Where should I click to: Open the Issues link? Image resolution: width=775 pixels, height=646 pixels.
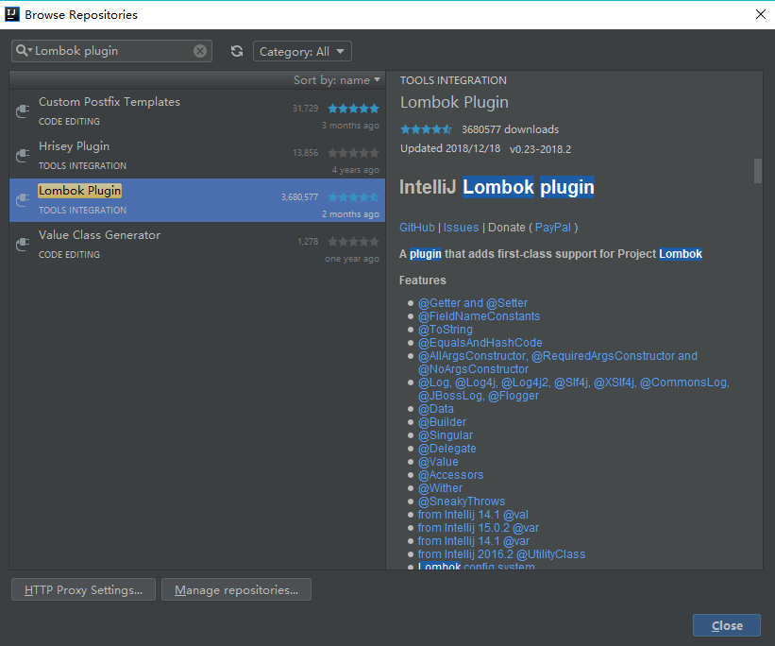click(x=461, y=228)
